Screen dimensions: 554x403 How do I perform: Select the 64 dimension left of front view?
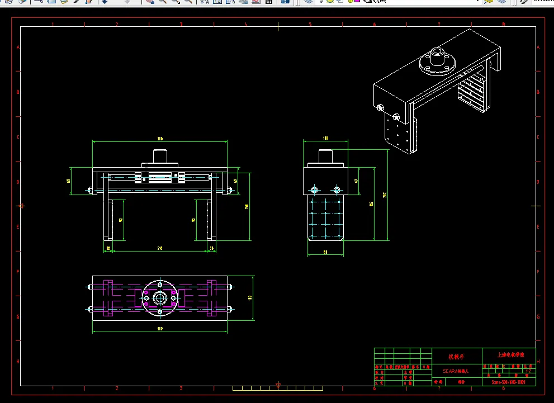[x=68, y=181]
